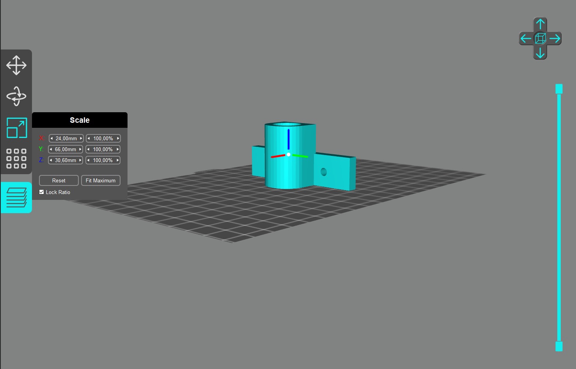Decrease Y size in millimeters

(51, 149)
